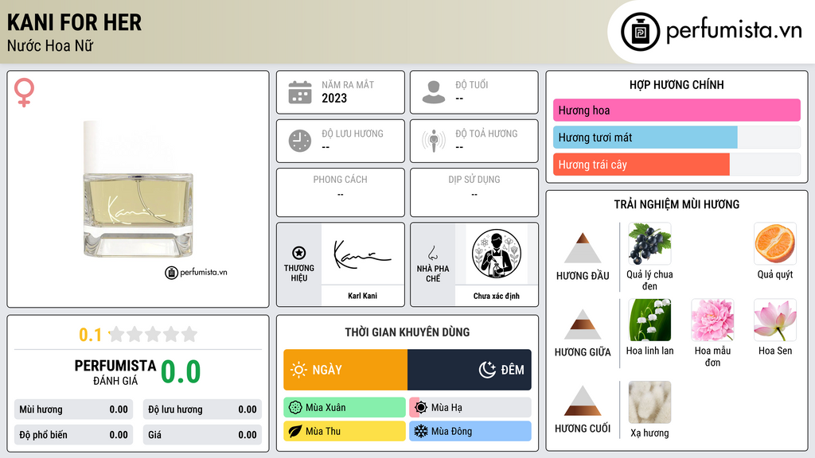The height and width of the screenshot is (458, 815).
Task: Click the summer sun season icon
Action: pyautogui.click(x=421, y=408)
